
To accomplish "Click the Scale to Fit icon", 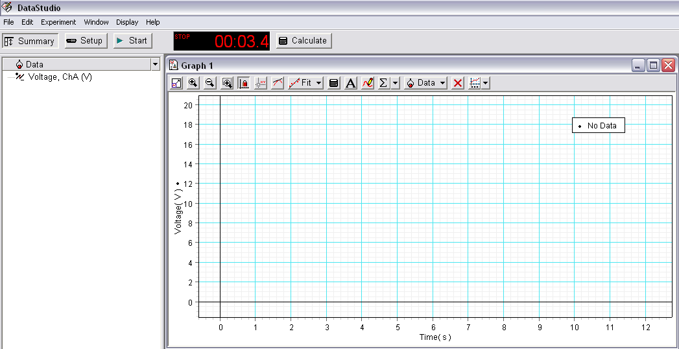I will tap(176, 82).
